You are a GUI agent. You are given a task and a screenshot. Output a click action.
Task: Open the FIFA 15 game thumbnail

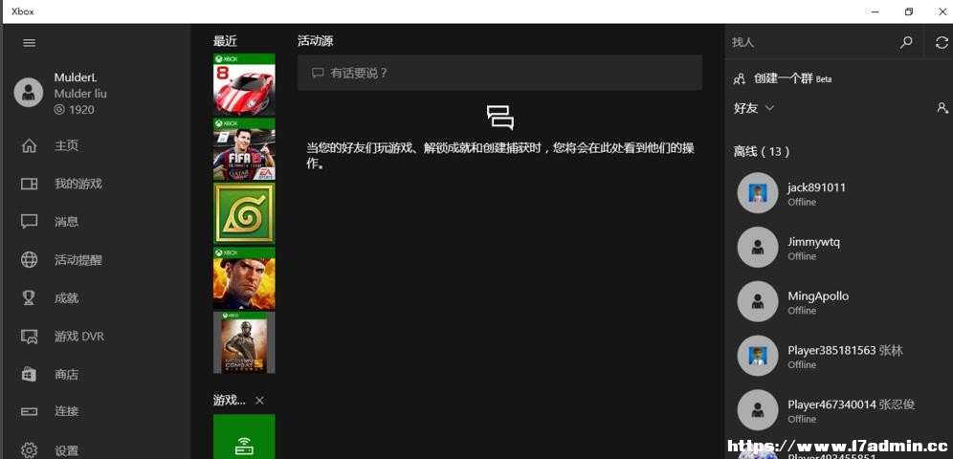tap(244, 149)
